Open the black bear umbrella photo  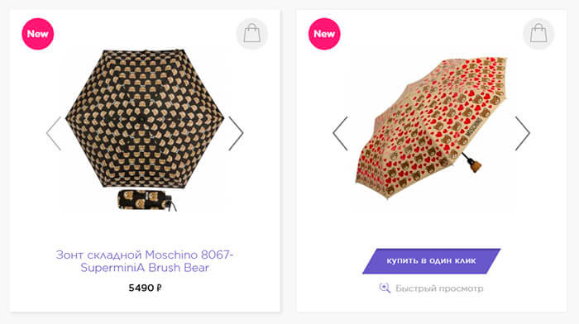tap(145, 129)
